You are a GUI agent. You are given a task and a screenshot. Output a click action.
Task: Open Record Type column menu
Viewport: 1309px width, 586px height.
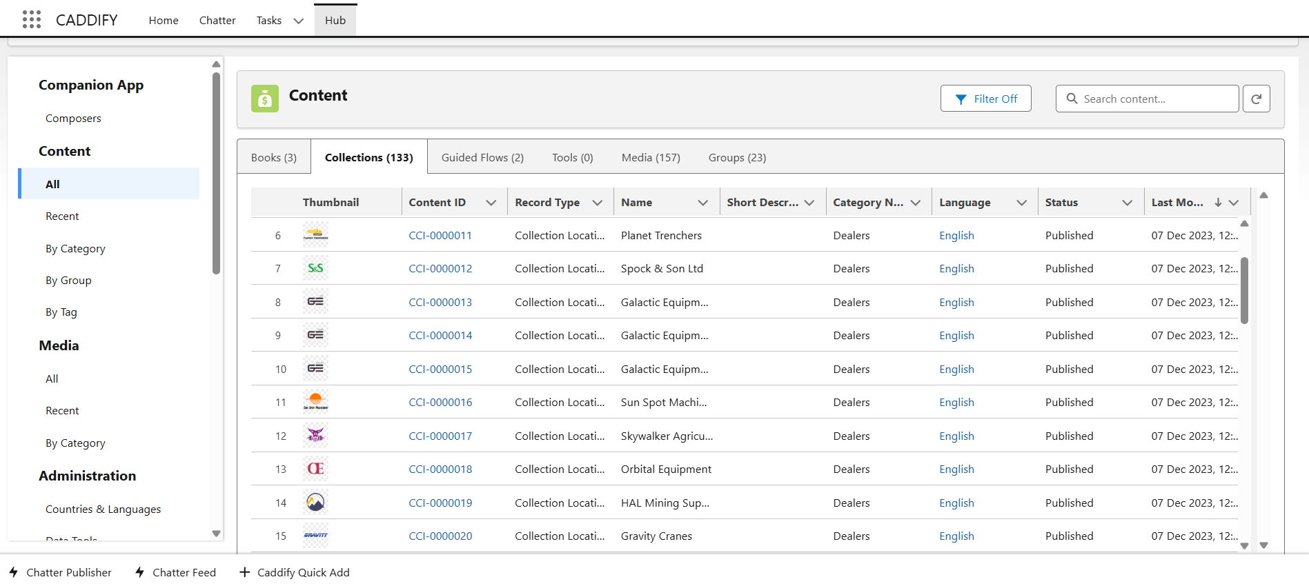point(598,203)
